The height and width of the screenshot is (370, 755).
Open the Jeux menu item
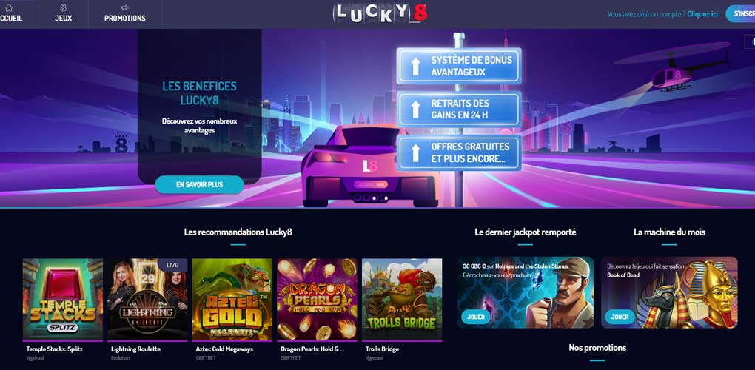[x=63, y=18]
